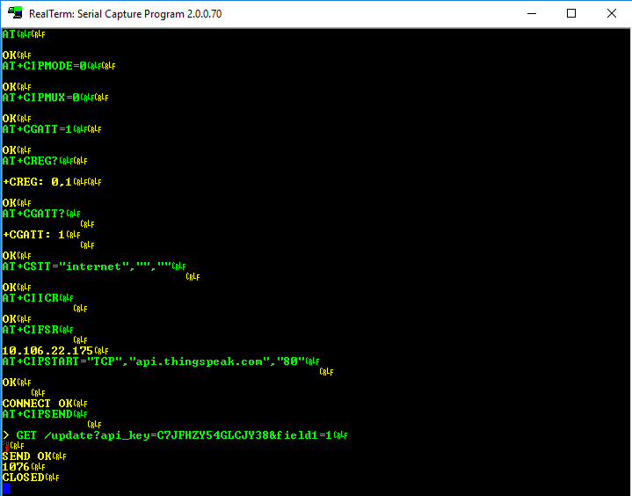Image resolution: width=632 pixels, height=496 pixels.
Task: Click the blue cursor block in terminal
Action: 6,488
